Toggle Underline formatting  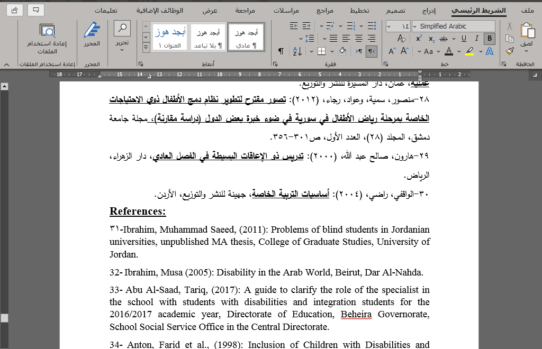pyautogui.click(x=464, y=39)
